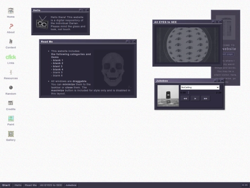Skip to next Jukebox track
The image size is (250, 188).
coord(206,98)
